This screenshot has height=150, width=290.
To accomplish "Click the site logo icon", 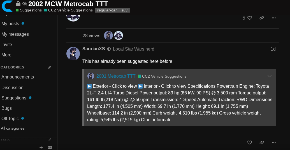I will pos(7,6).
